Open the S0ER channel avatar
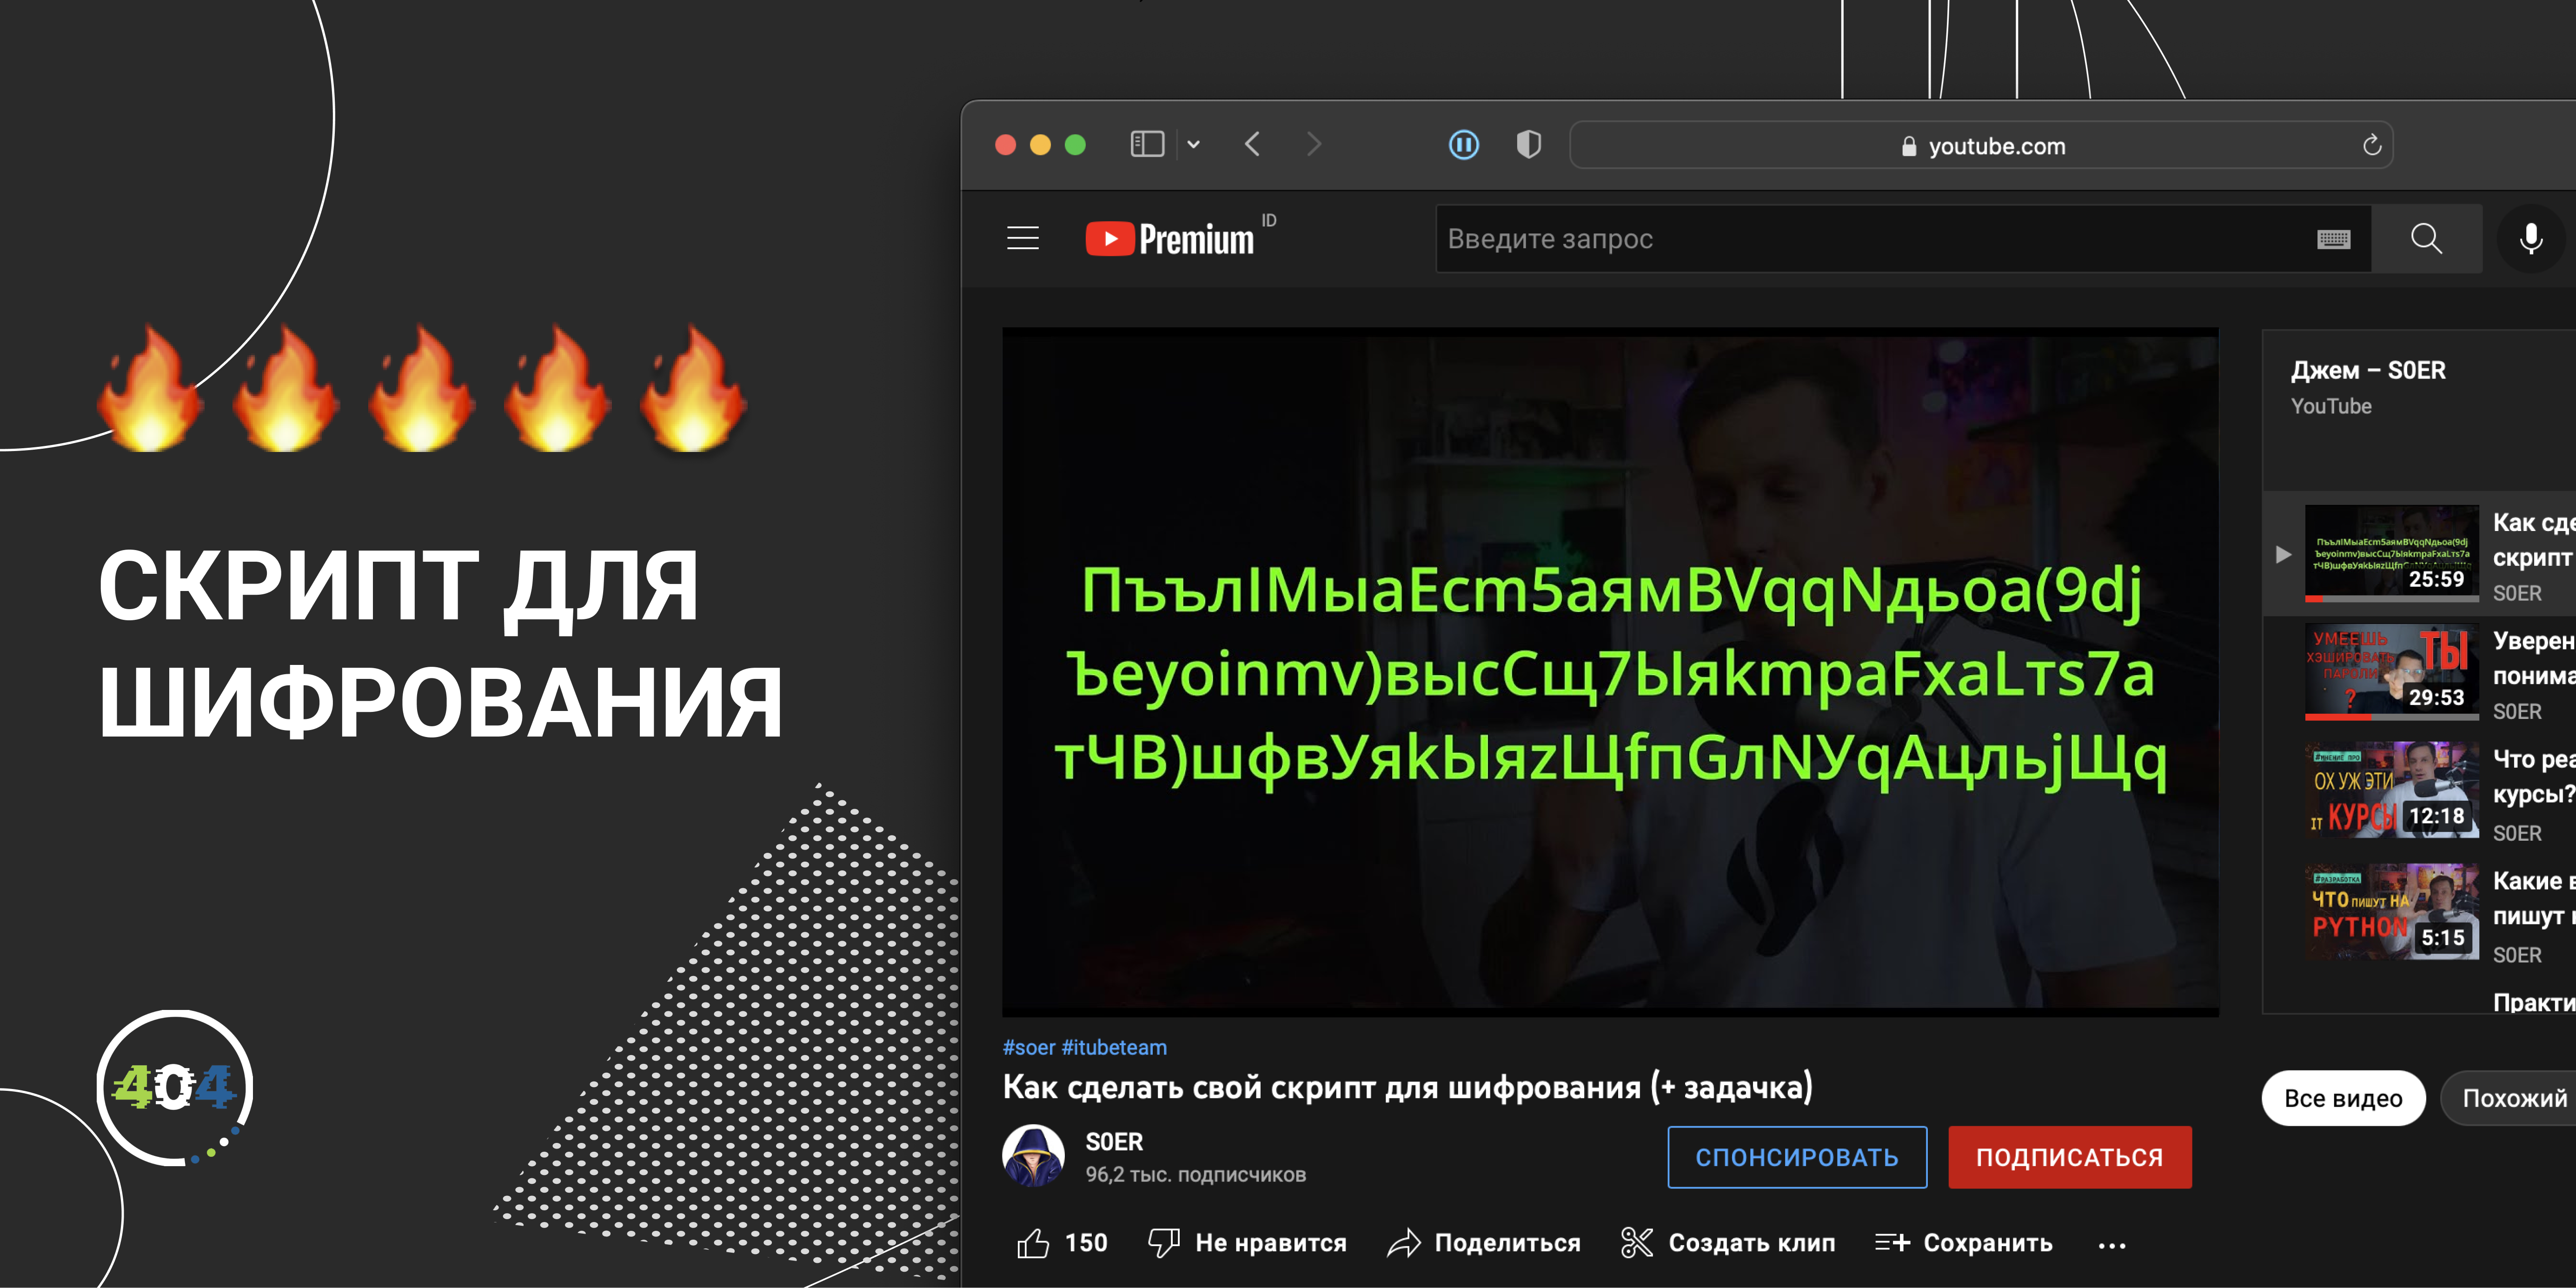Viewport: 2576px width, 1288px height. [1033, 1156]
